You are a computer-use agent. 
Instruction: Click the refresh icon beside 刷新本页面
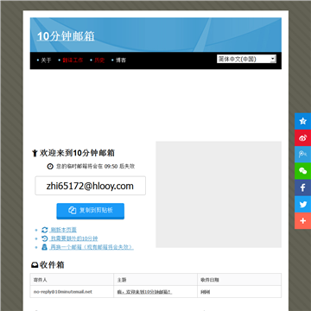[45, 230]
